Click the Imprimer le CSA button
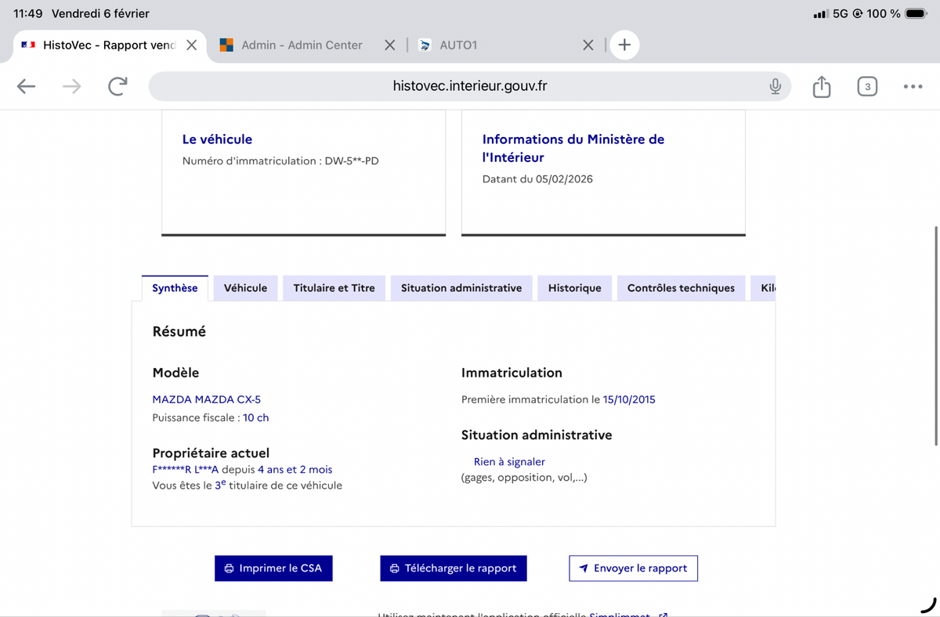The image size is (940, 617). 273,568
